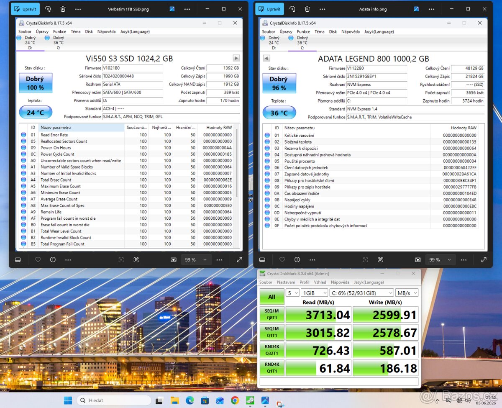This screenshot has height=408, width=502.
Task: Open Profil menu in CrystalDiskMark
Action: coord(305,282)
